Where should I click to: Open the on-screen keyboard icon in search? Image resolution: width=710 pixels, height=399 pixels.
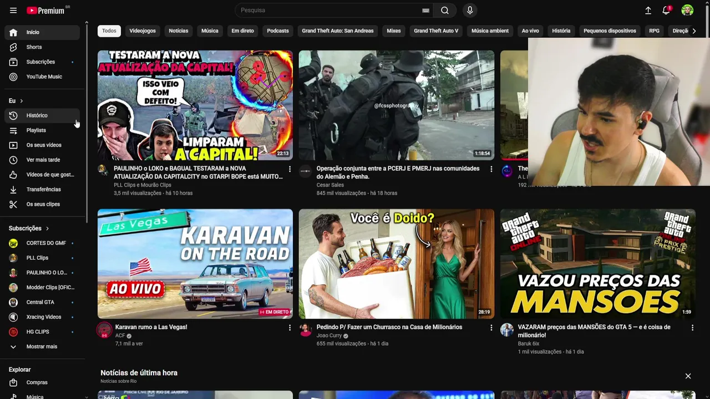425,10
